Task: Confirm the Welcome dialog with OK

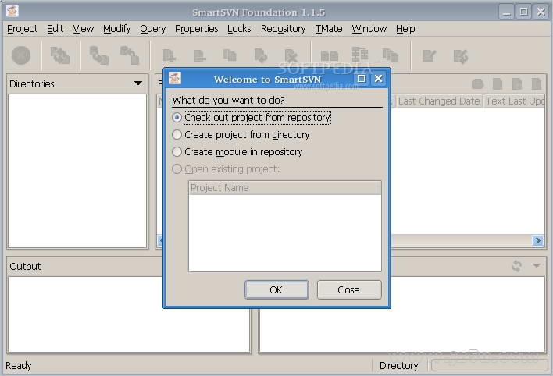Action: tap(276, 289)
